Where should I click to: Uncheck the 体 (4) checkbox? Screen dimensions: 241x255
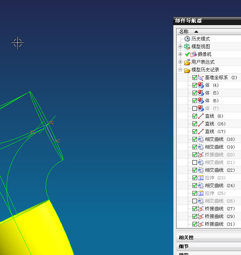coord(194,85)
